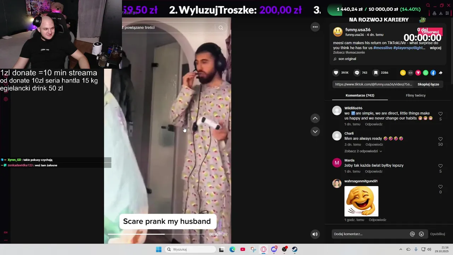
Task: Switch to the Filmy twórcy tab
Action: click(x=415, y=95)
